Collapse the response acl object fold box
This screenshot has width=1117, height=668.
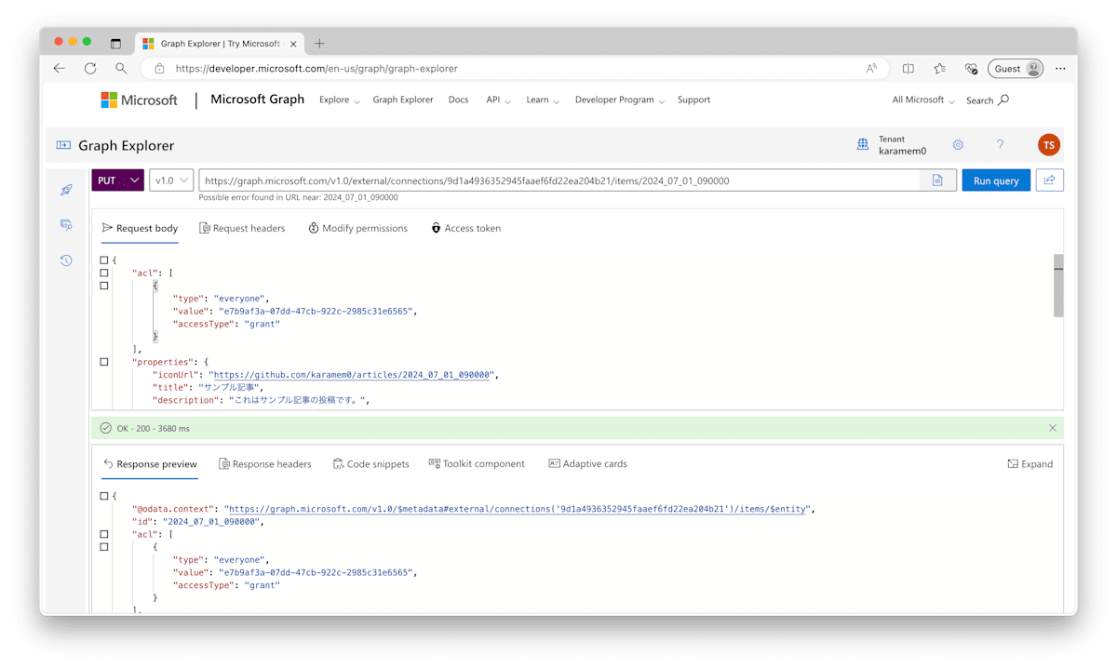(104, 547)
